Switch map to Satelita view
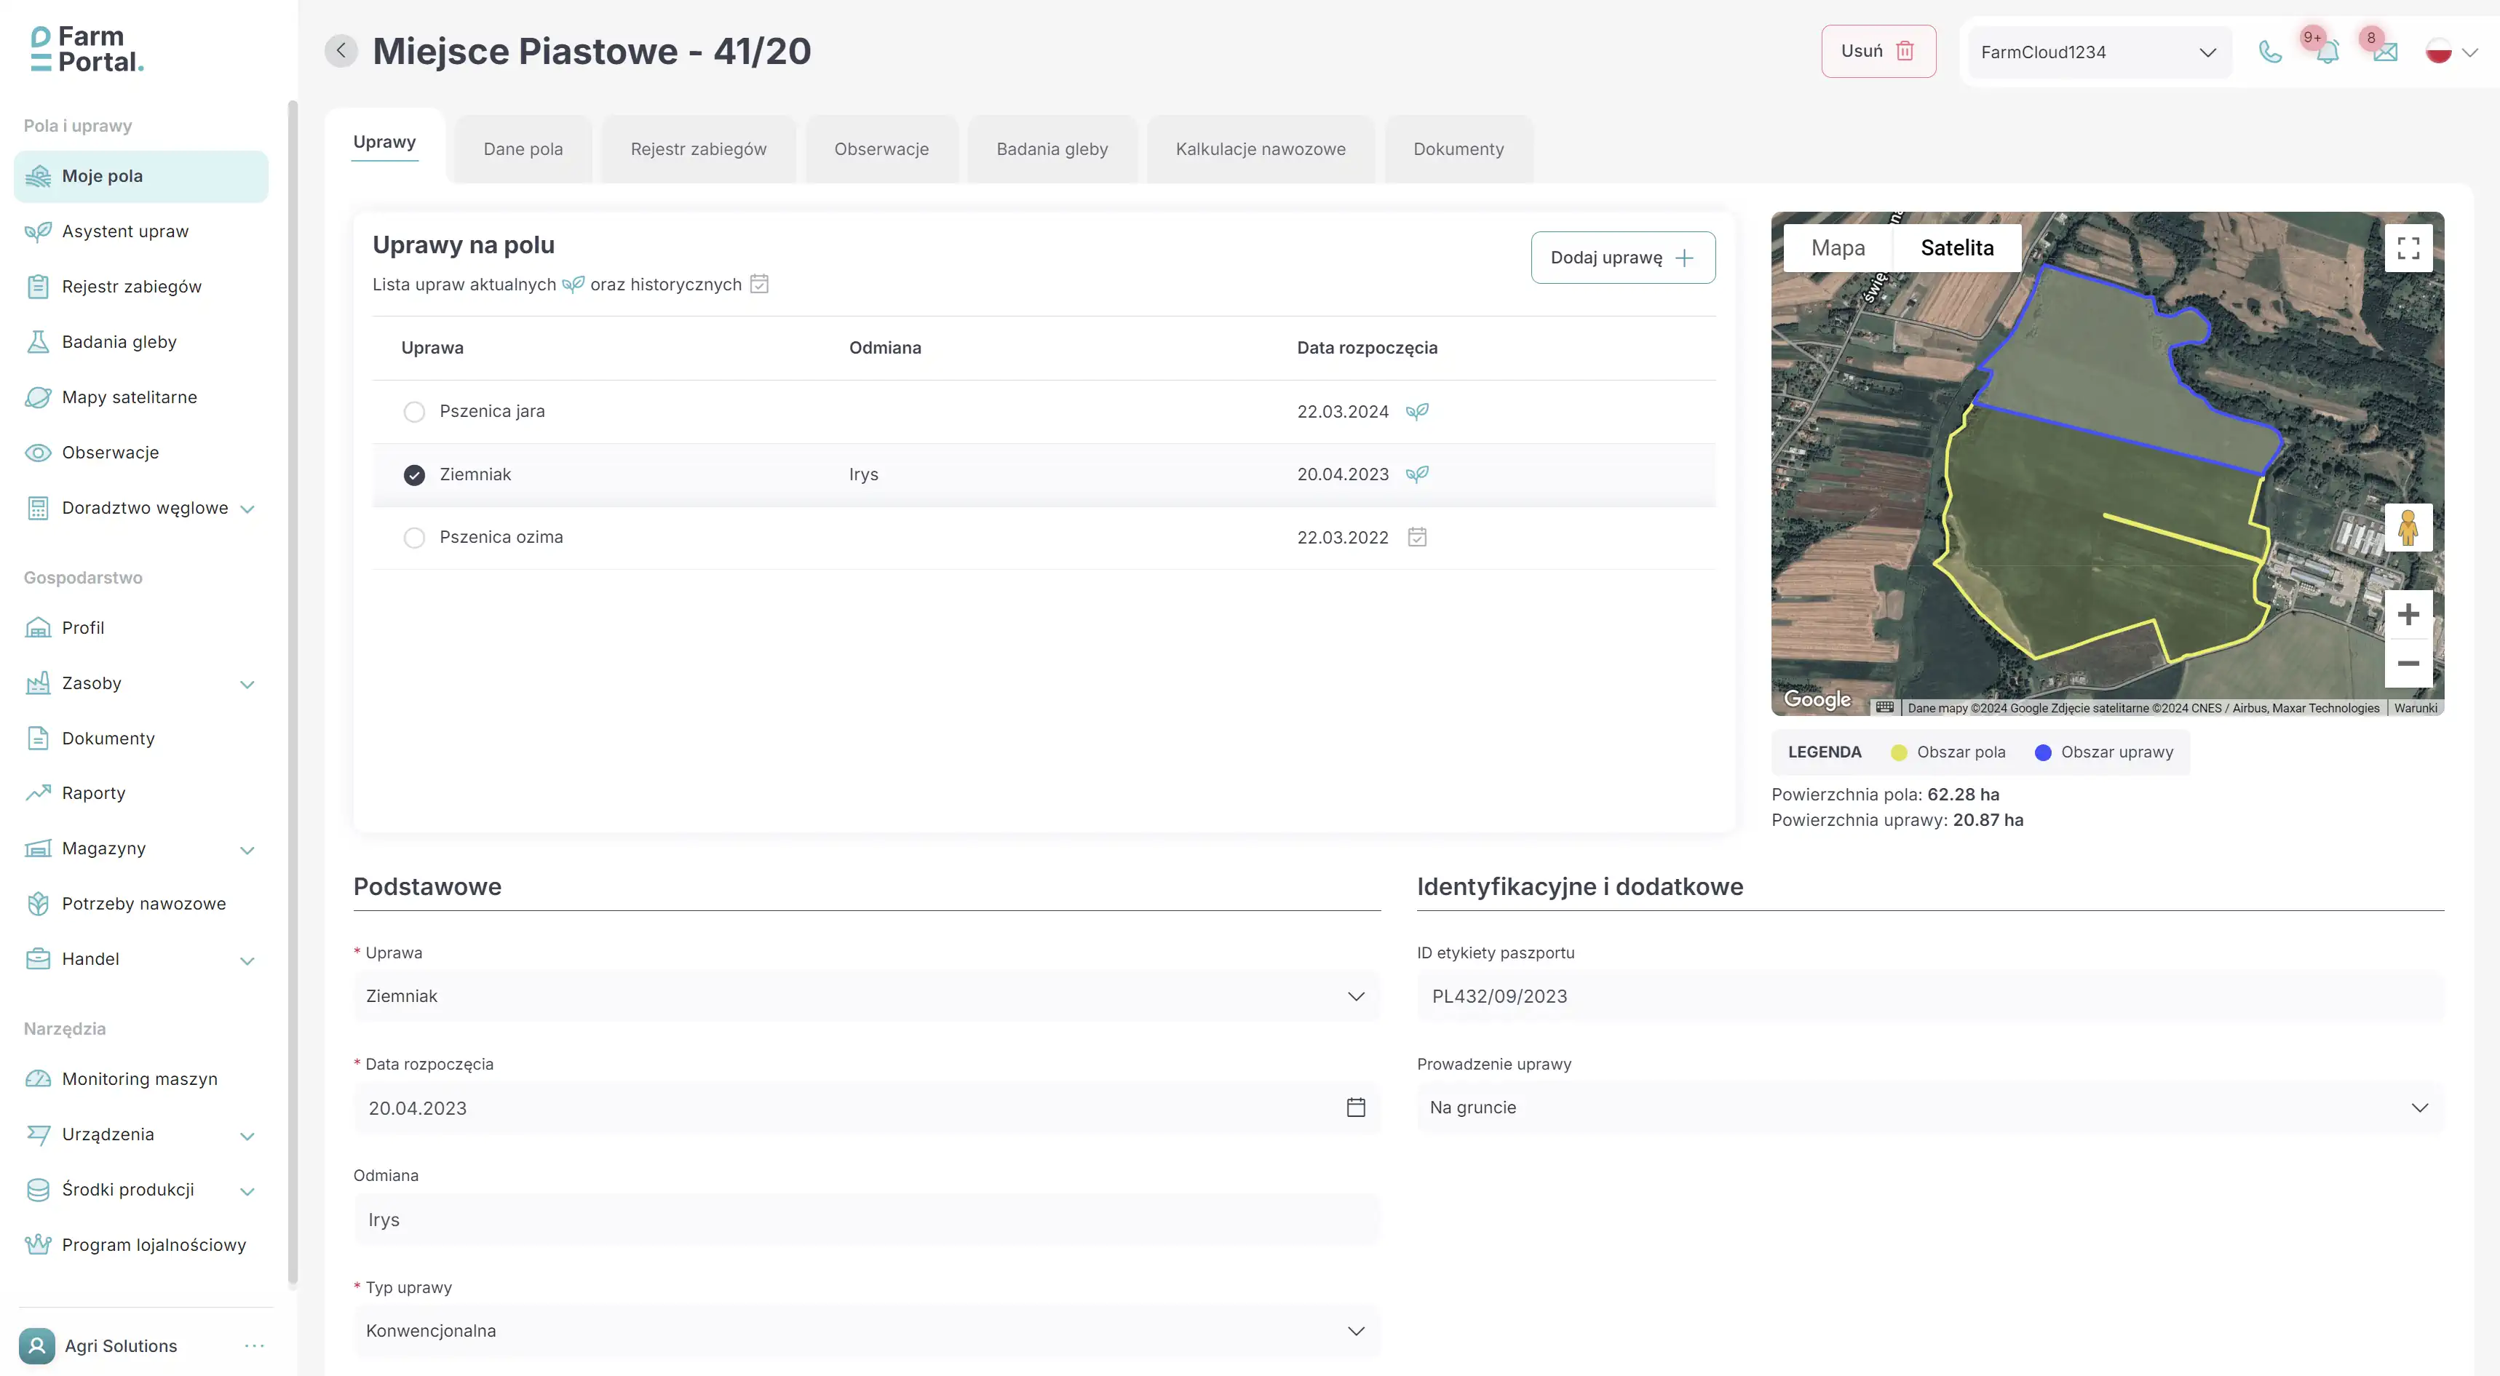 point(1956,247)
